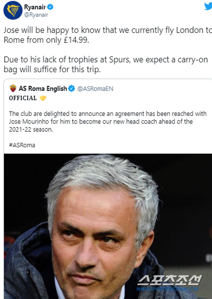The width and height of the screenshot is (212, 299).
Task: Open the quoted AS Roma announcement text
Action: (108, 122)
